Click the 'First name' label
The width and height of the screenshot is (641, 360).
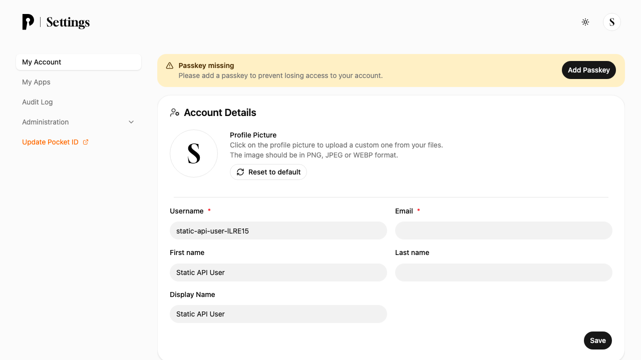click(187, 252)
